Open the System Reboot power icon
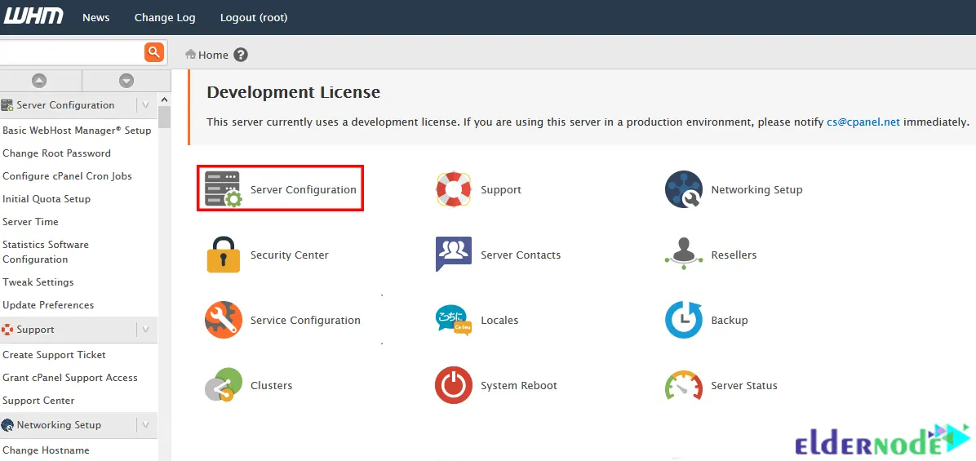The image size is (976, 461). pos(453,385)
